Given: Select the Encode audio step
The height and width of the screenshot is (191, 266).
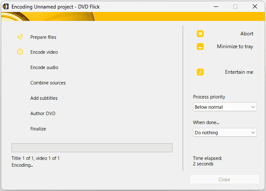Looking at the screenshot, I should pyautogui.click(x=44, y=67).
